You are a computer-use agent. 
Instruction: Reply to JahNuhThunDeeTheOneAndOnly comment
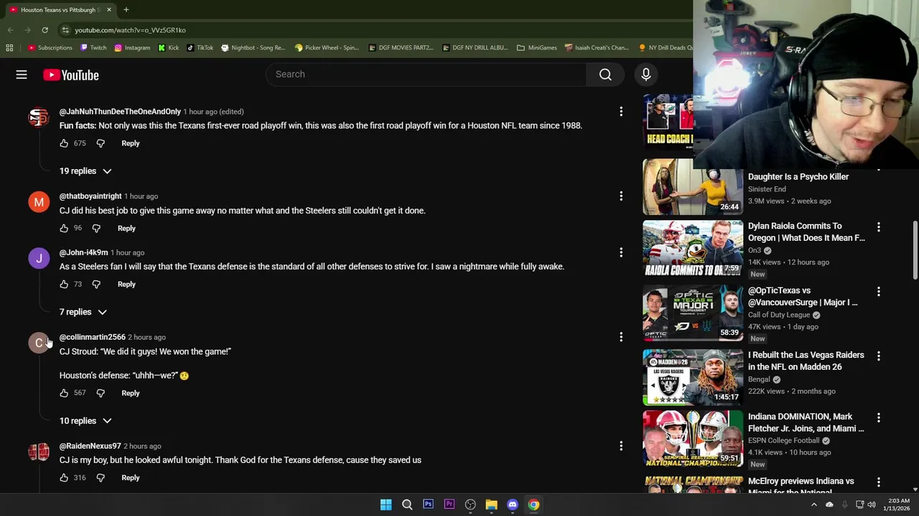131,143
